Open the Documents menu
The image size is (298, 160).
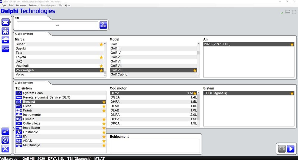pyautogui.click(x=21, y=5)
